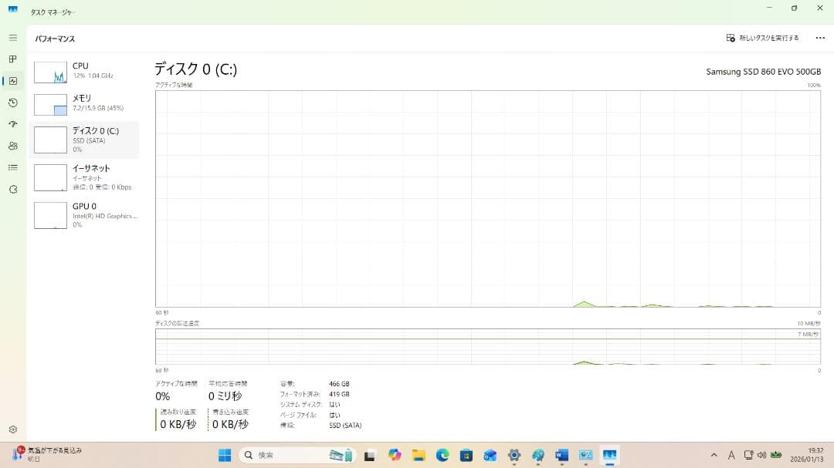The width and height of the screenshot is (834, 468).
Task: Expand the Start menu
Action: 225,455
